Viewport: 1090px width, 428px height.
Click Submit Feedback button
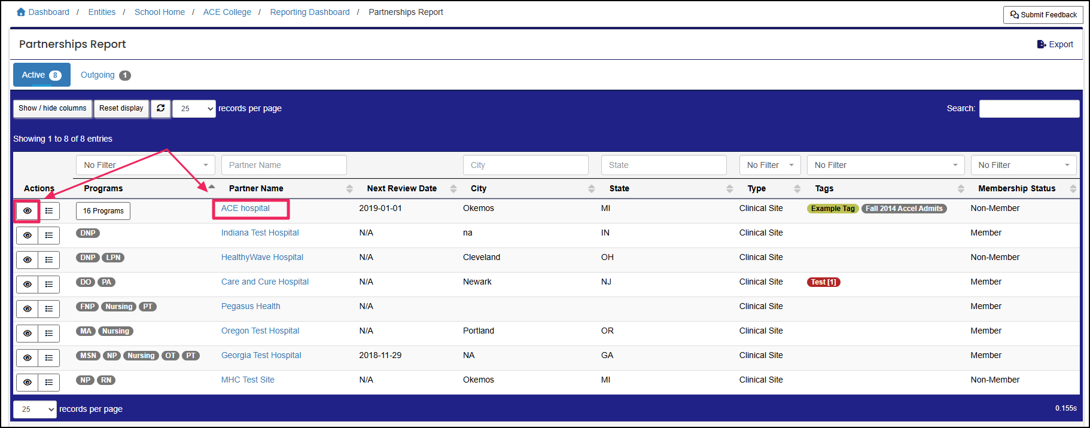coord(1043,15)
